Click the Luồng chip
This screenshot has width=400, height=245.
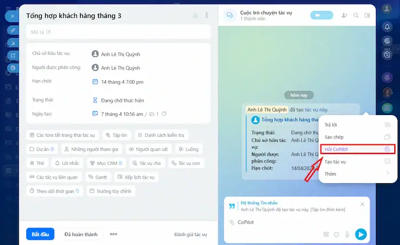click(x=189, y=149)
